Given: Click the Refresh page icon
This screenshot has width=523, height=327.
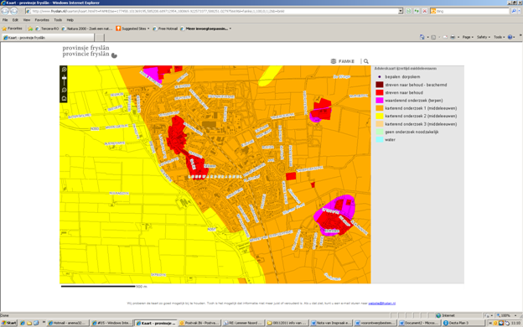Looking at the screenshot, I should click(x=417, y=11).
